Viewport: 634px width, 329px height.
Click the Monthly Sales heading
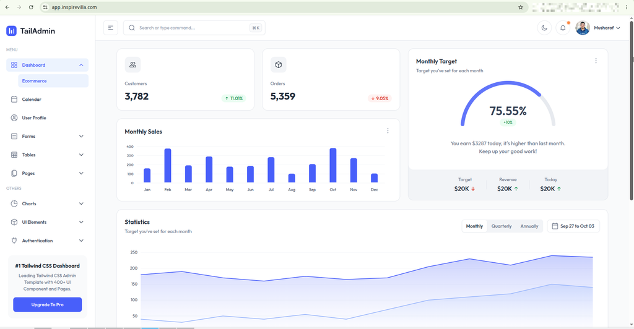pyautogui.click(x=143, y=132)
